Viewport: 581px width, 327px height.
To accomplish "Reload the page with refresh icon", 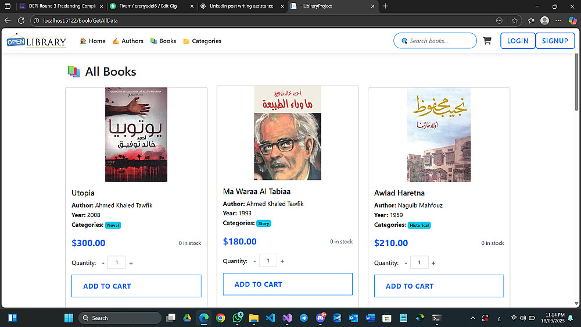I will coord(21,20).
